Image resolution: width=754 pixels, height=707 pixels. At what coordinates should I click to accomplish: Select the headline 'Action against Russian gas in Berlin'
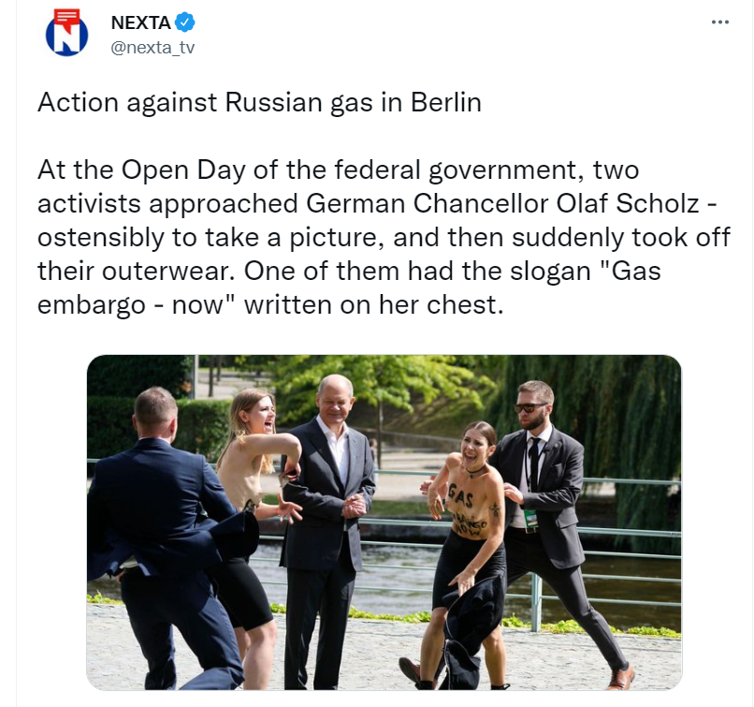tap(260, 102)
